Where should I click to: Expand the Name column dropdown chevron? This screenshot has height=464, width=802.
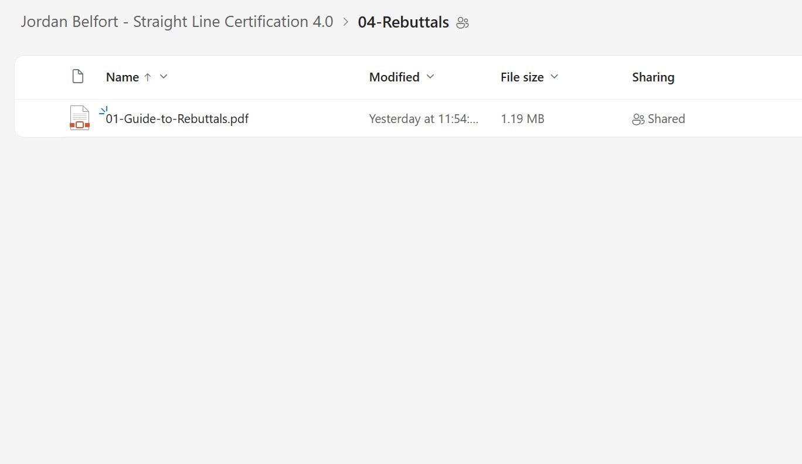pyautogui.click(x=164, y=77)
